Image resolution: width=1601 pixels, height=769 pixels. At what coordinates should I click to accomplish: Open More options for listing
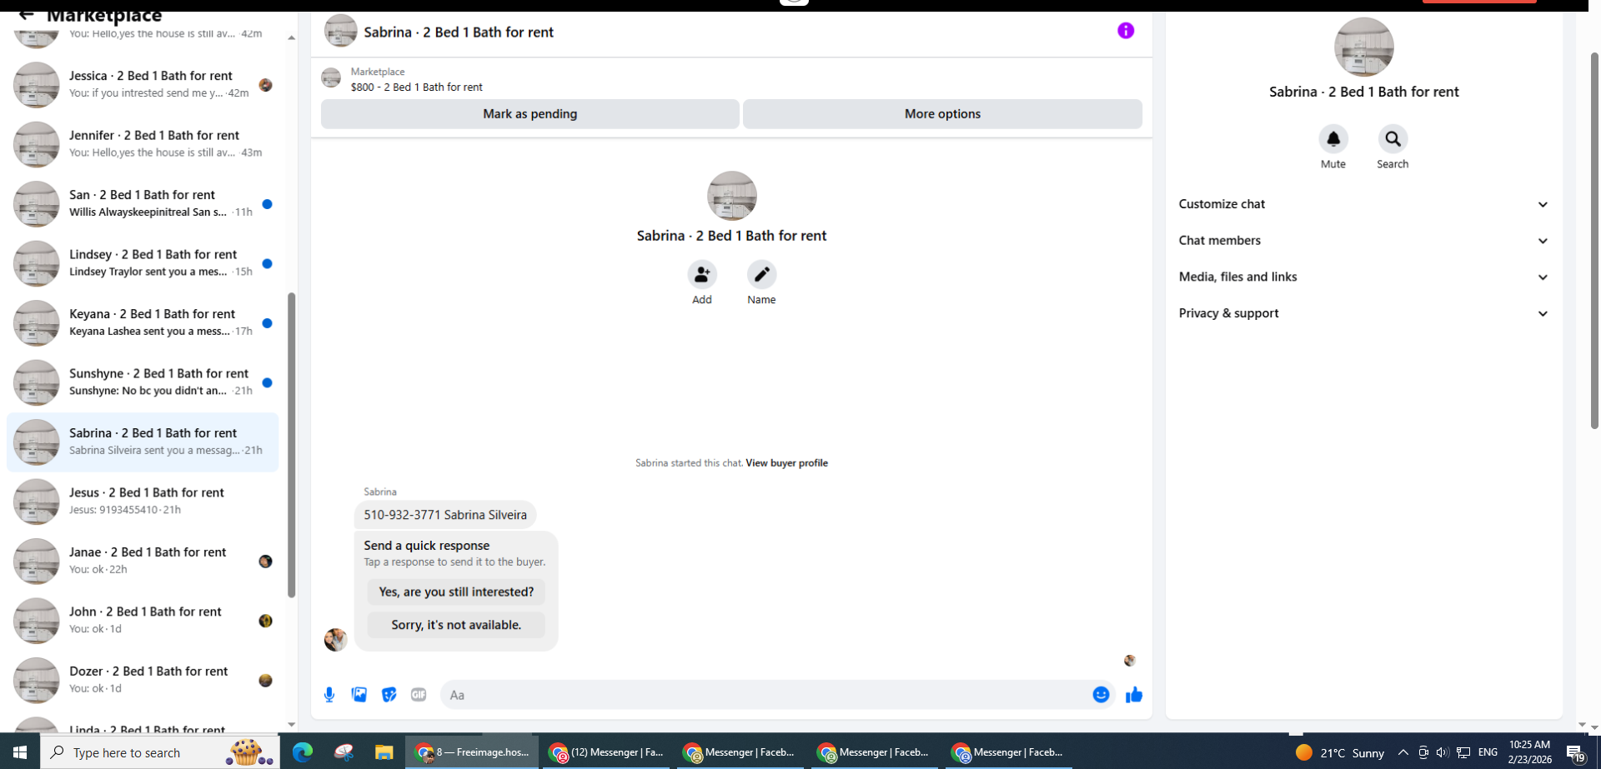click(942, 114)
